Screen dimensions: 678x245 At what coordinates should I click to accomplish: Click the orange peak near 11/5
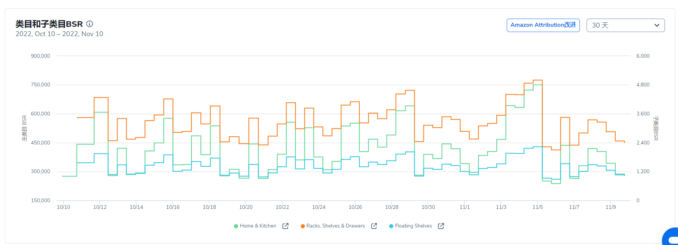[x=538, y=80]
